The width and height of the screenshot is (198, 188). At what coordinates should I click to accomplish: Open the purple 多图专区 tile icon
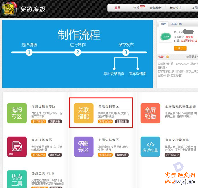(83, 147)
